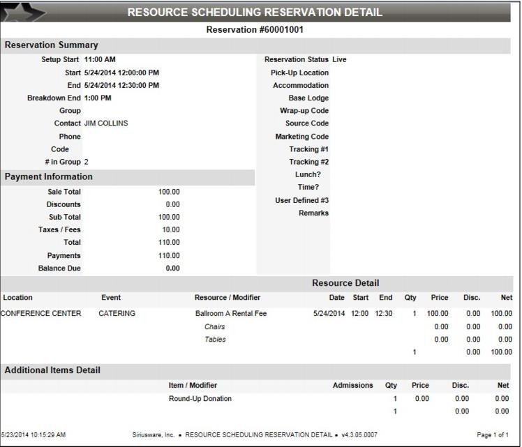Screen dimensions: 522x447
Task: Click the Reservation Status value Live
Action: [x=339, y=60]
